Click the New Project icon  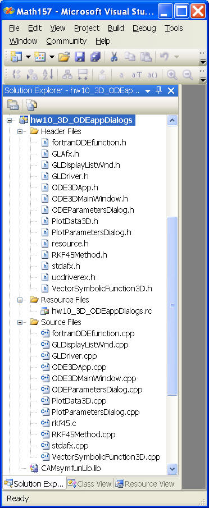pyautogui.click(x=16, y=57)
